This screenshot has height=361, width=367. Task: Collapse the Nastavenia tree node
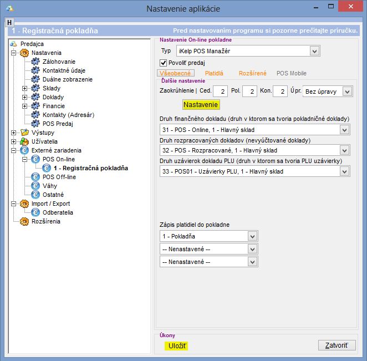click(x=13, y=53)
